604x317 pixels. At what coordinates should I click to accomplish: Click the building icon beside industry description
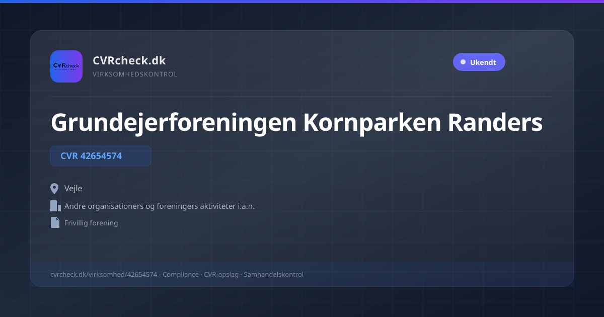coord(55,206)
